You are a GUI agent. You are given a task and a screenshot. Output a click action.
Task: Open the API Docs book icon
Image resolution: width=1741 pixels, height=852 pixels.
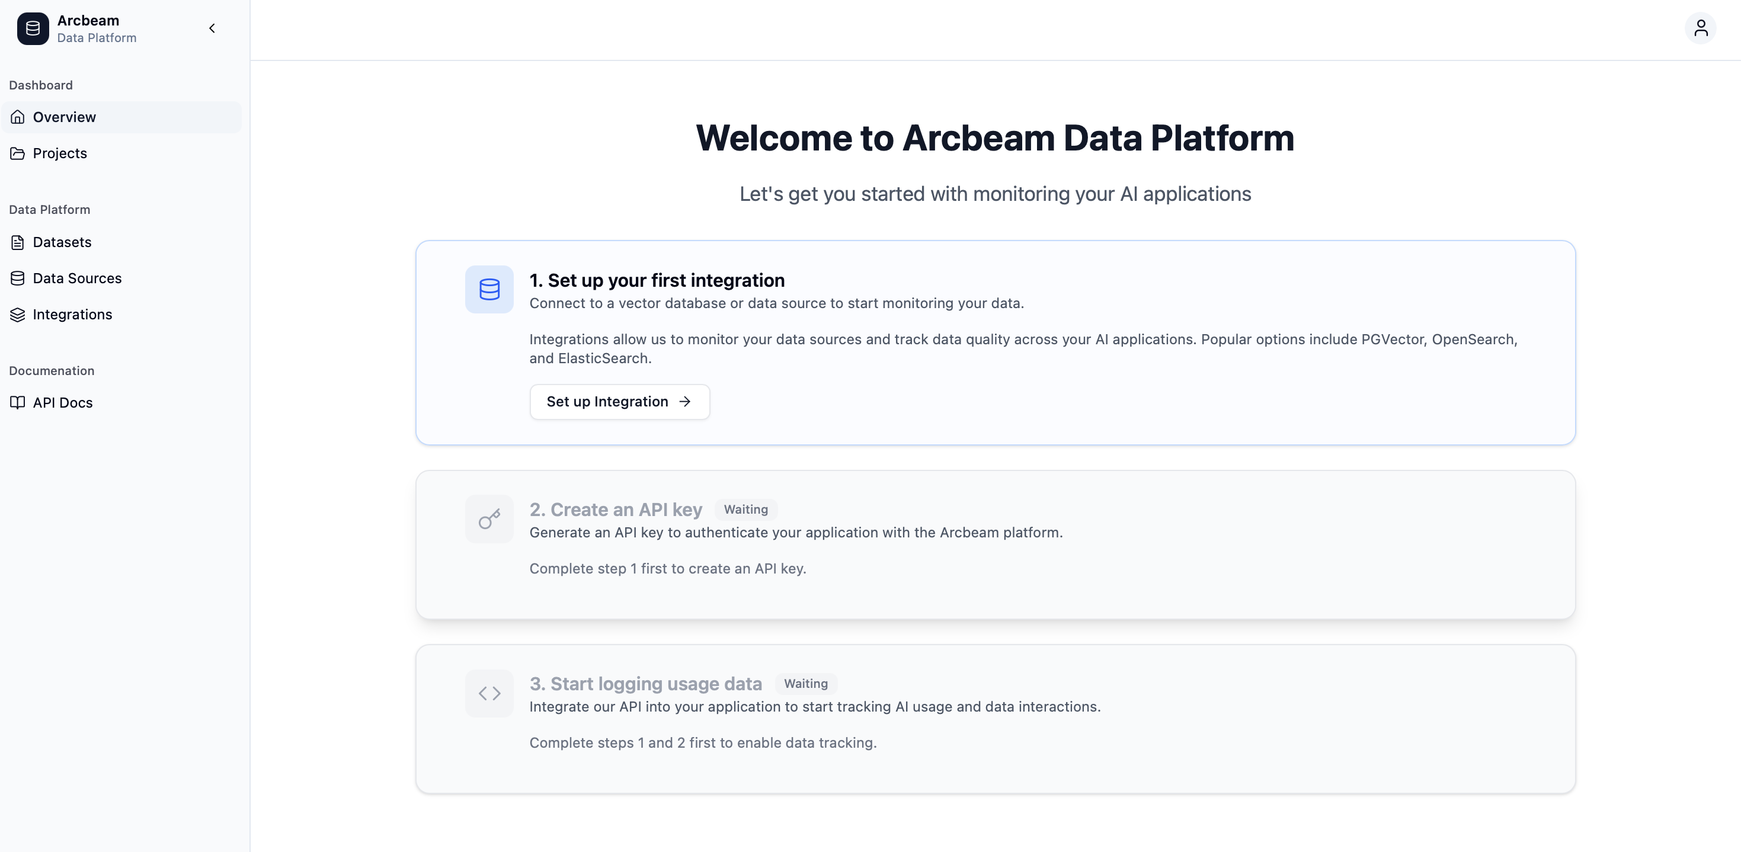(x=17, y=402)
